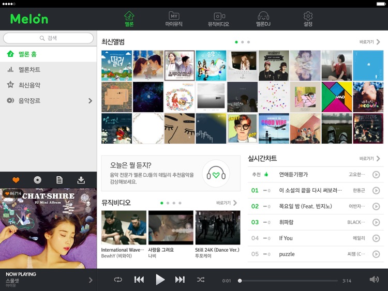Switch to 마이뮤직 tab

pyautogui.click(x=174, y=19)
